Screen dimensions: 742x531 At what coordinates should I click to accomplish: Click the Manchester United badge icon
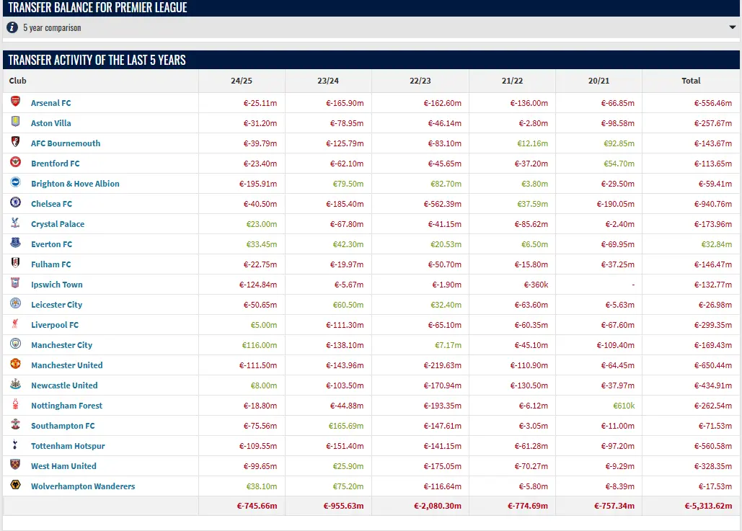tap(15, 365)
